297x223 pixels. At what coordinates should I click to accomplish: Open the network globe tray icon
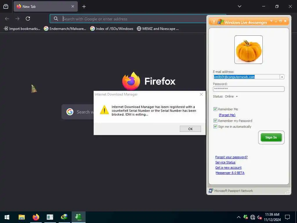253,217
